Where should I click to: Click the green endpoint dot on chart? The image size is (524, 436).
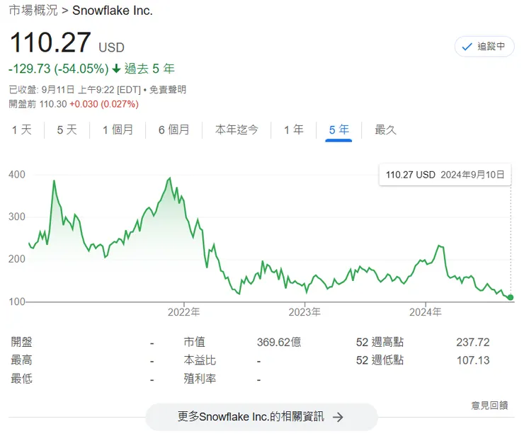click(511, 297)
